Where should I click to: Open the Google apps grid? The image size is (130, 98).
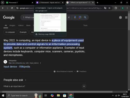[126, 18]
